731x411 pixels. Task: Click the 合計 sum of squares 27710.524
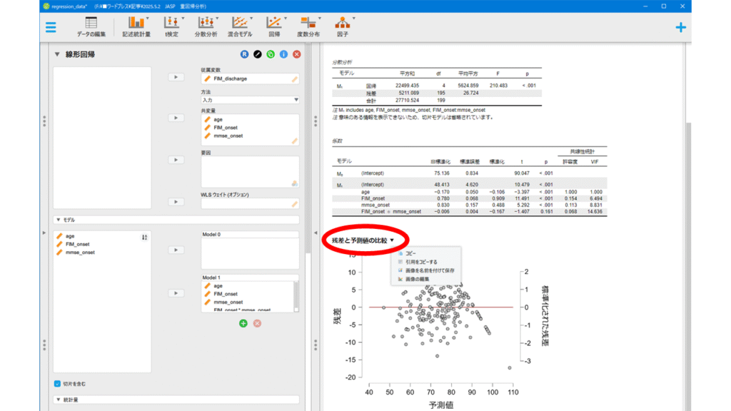click(407, 101)
